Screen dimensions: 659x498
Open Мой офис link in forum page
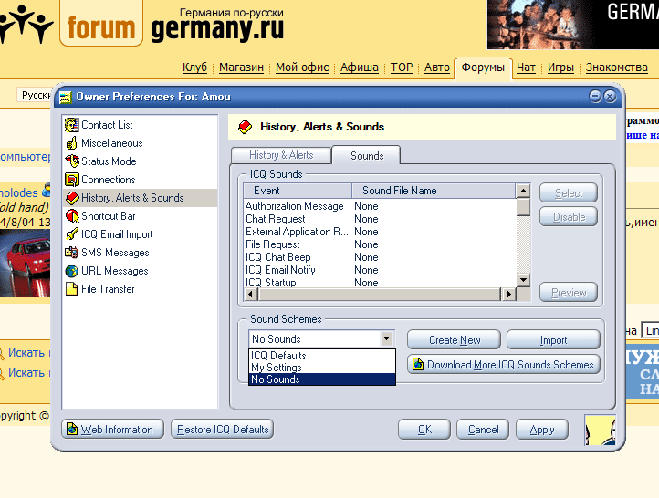[302, 67]
